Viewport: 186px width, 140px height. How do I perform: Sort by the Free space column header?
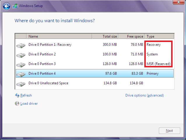[x=131, y=36]
